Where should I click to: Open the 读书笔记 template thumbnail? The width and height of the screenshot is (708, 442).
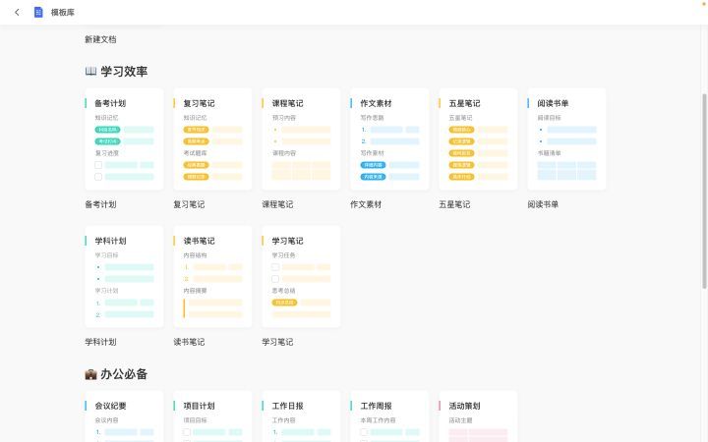point(212,276)
